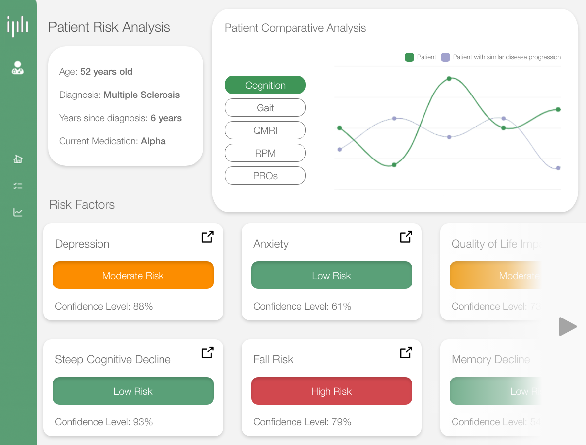The image size is (586, 445).
Task: Go to the home icon in sidebar
Action: (18, 159)
